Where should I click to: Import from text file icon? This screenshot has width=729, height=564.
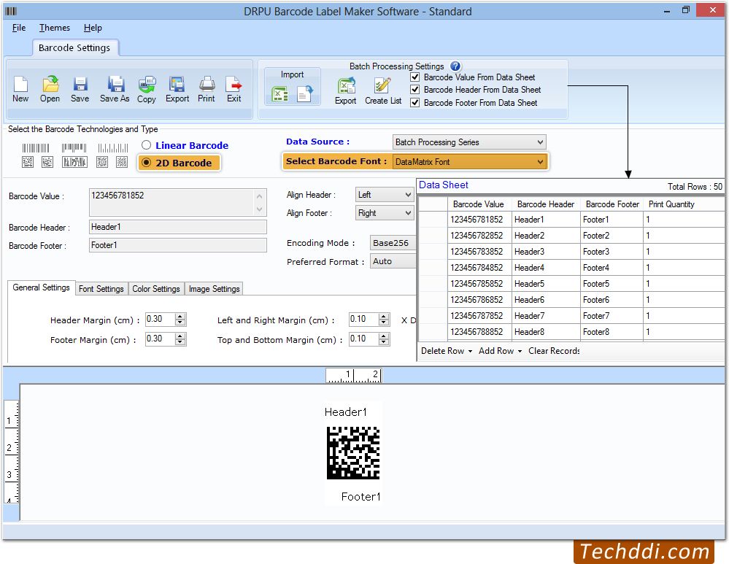point(305,94)
